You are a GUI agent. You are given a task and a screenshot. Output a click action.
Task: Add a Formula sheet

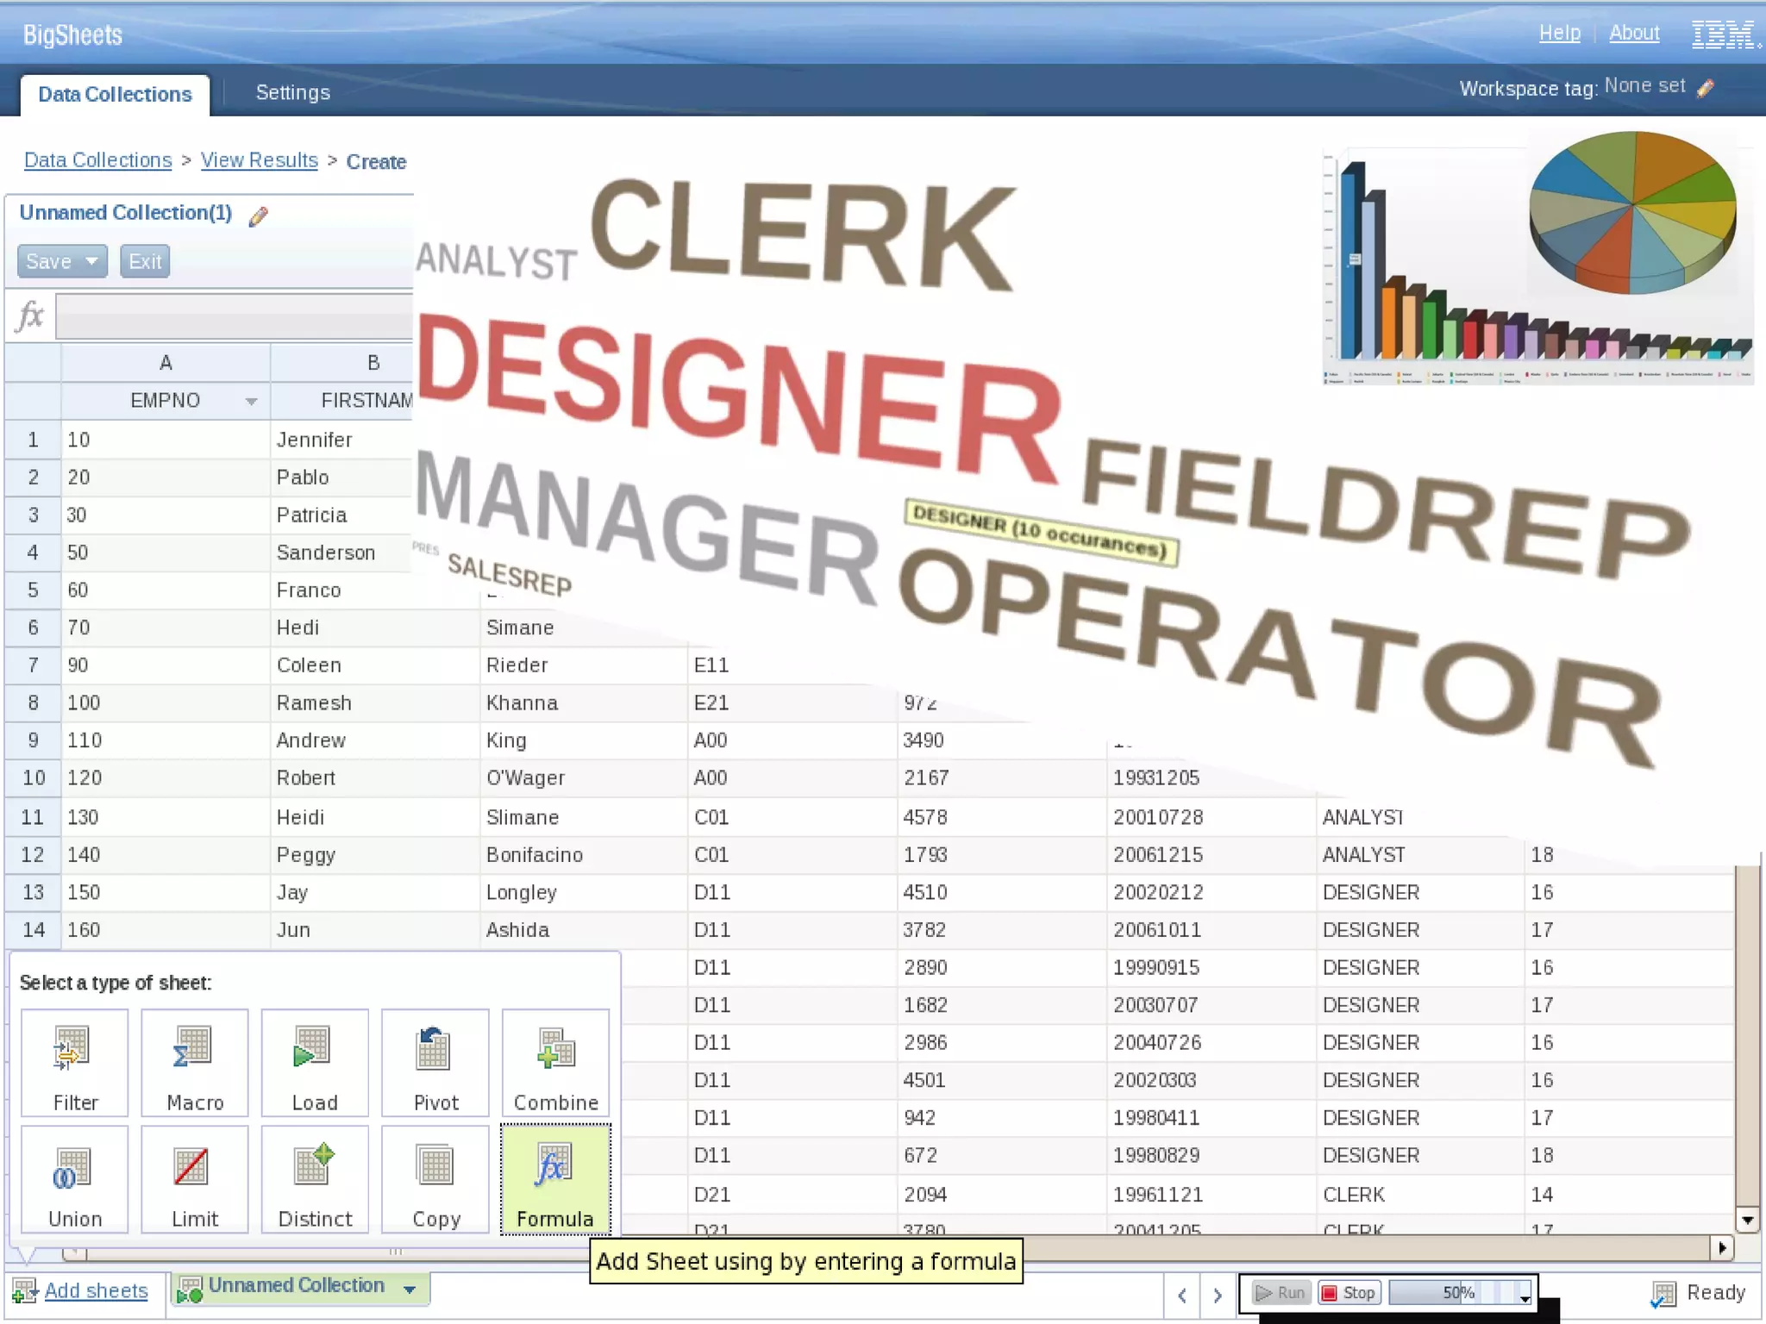[555, 1179]
